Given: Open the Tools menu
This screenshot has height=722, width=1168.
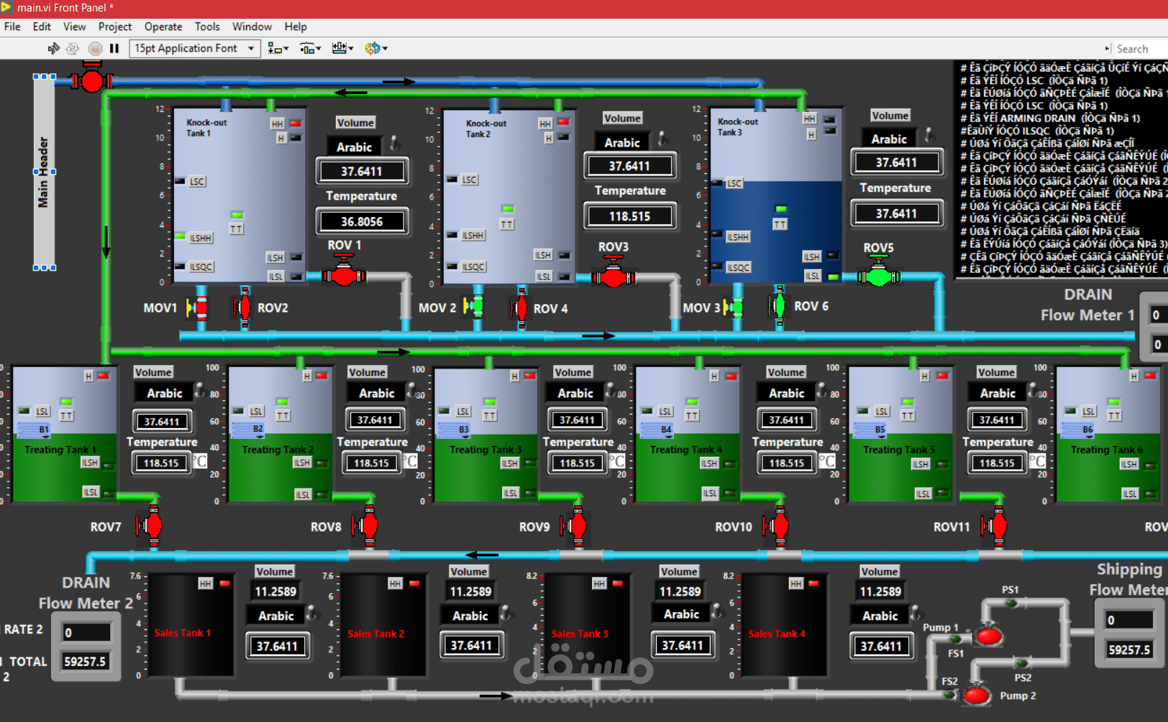Looking at the screenshot, I should click(x=207, y=27).
